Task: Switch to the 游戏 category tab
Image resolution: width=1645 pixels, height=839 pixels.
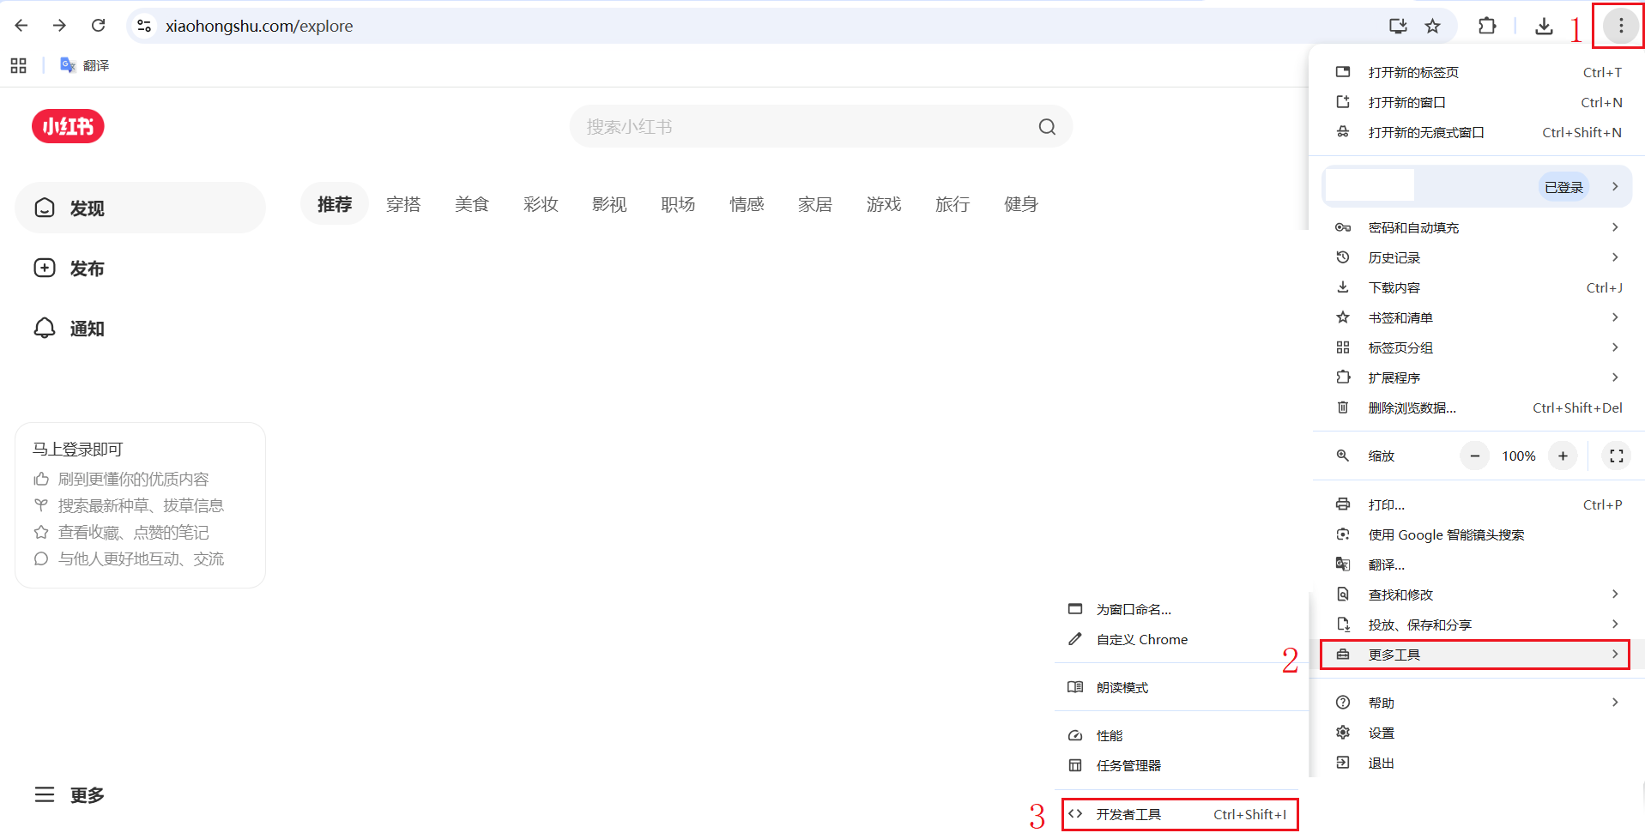Action: click(884, 204)
